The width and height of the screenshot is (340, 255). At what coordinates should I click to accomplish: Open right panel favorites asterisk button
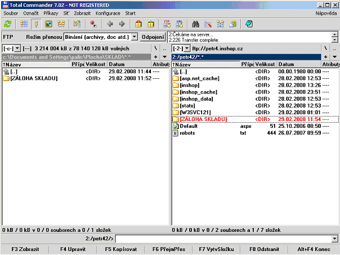325,57
